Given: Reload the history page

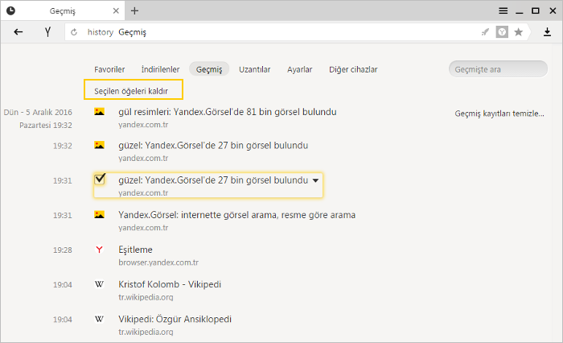Looking at the screenshot, I should pos(74,32).
